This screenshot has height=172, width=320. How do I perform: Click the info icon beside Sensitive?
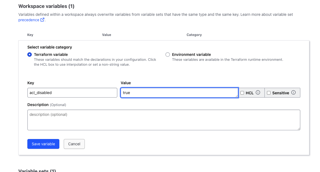[x=293, y=93]
